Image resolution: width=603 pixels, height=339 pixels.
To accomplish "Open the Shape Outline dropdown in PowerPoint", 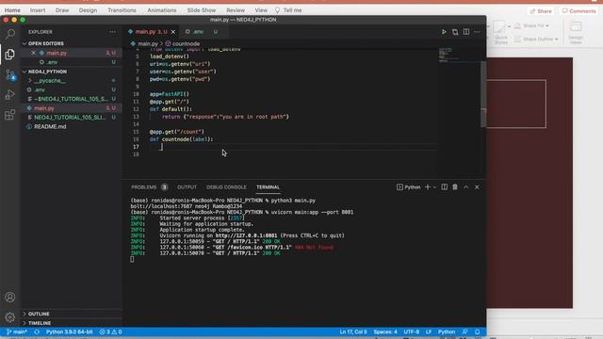I will (x=557, y=40).
